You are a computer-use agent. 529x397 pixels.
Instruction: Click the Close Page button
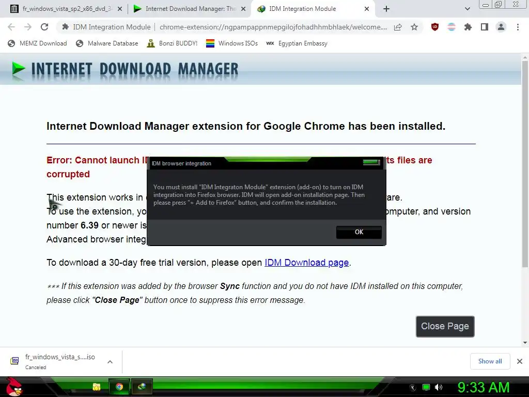point(445,326)
